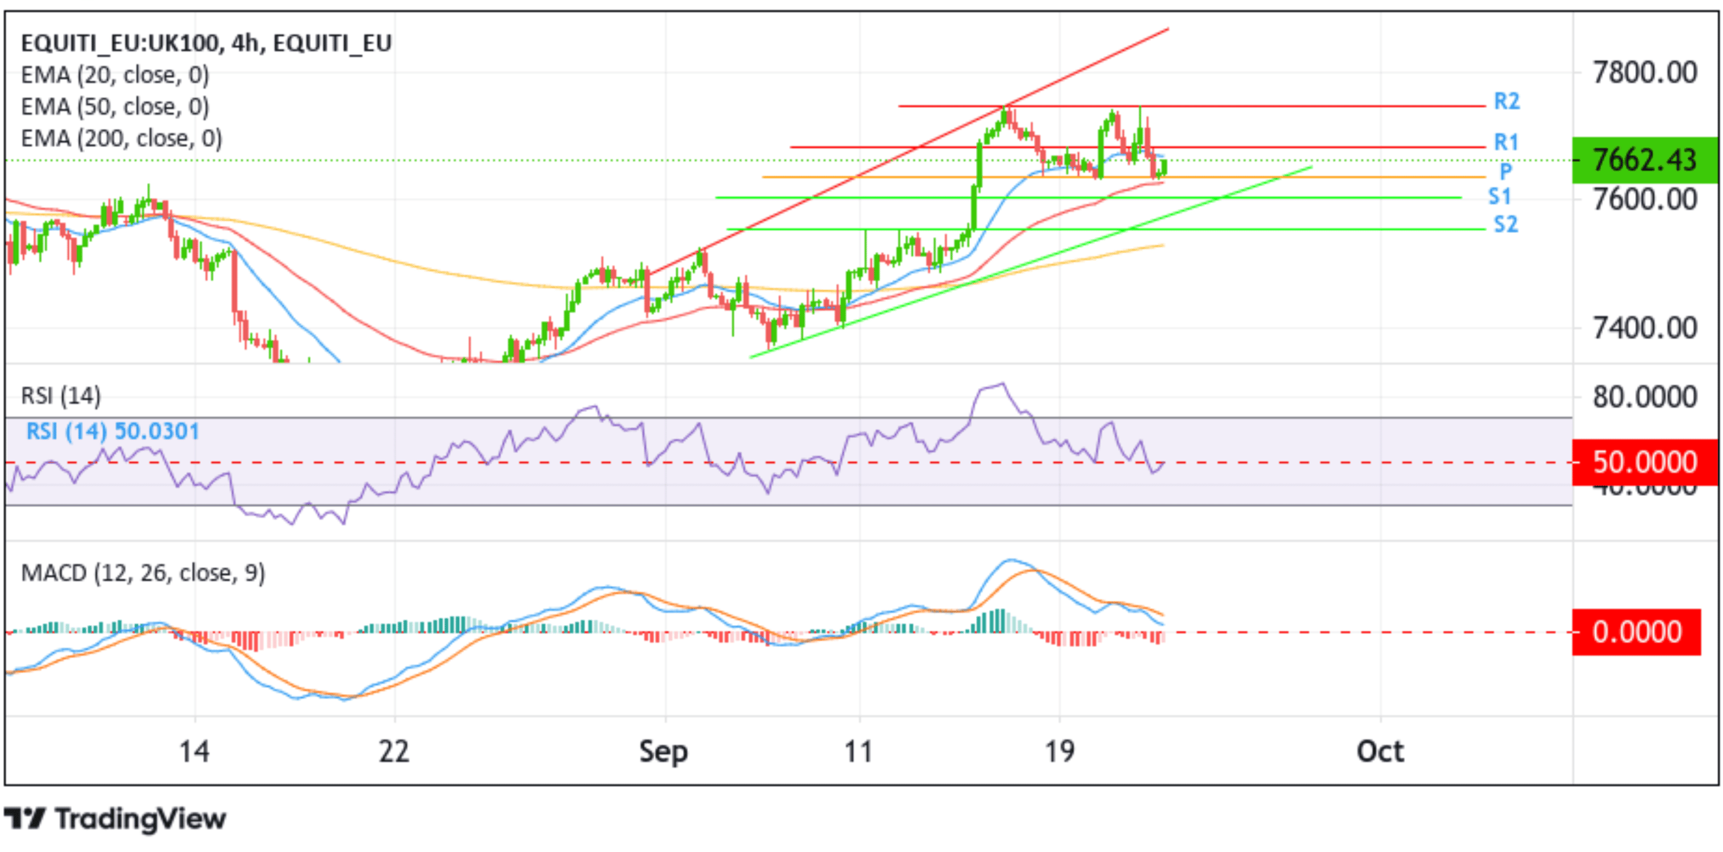Click the Oct date axis label

tap(1380, 752)
